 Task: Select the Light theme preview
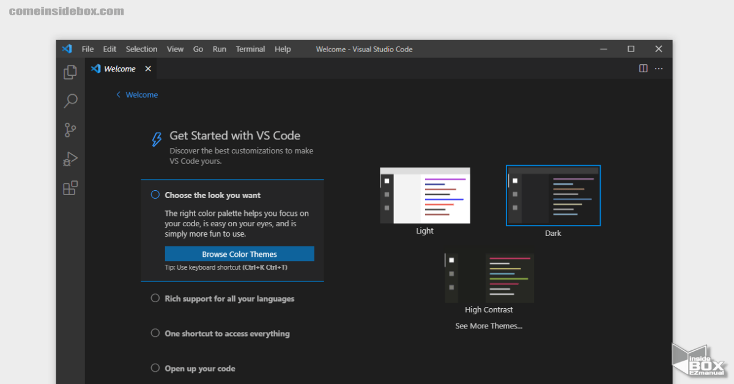(x=424, y=196)
